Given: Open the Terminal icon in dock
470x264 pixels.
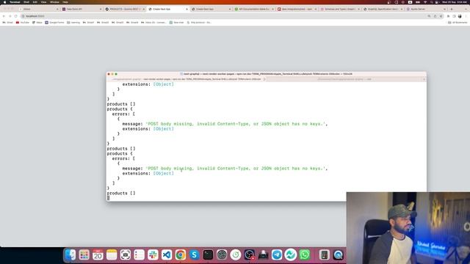Looking at the screenshot, I should coord(208,254).
